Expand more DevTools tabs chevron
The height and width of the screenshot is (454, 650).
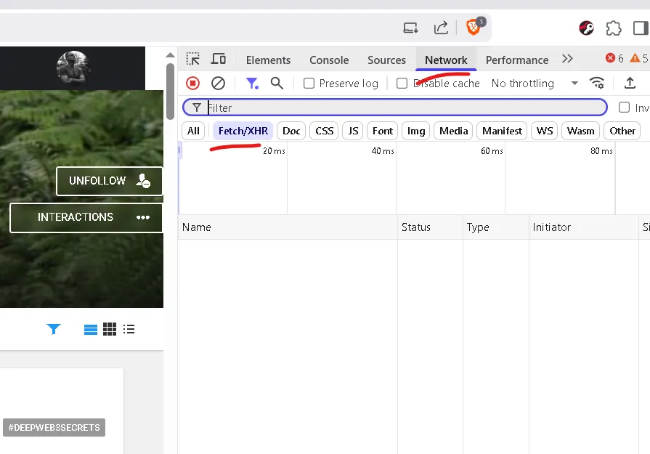(x=567, y=59)
